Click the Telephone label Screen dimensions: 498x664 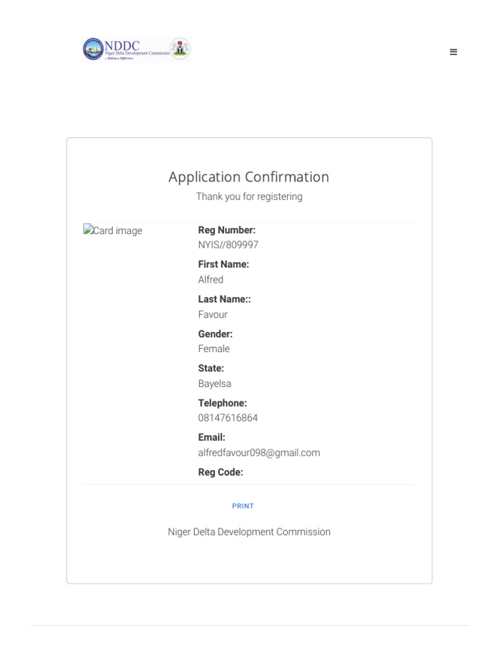222,403
